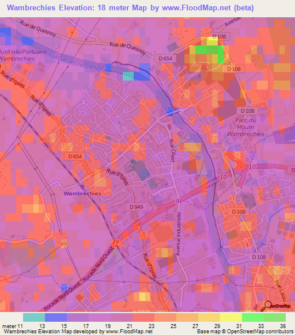Image resolution: width=295 pixels, height=335 pixels.
Task: Click the D 108 shield above Parc du Moulin
Action: click(248, 111)
